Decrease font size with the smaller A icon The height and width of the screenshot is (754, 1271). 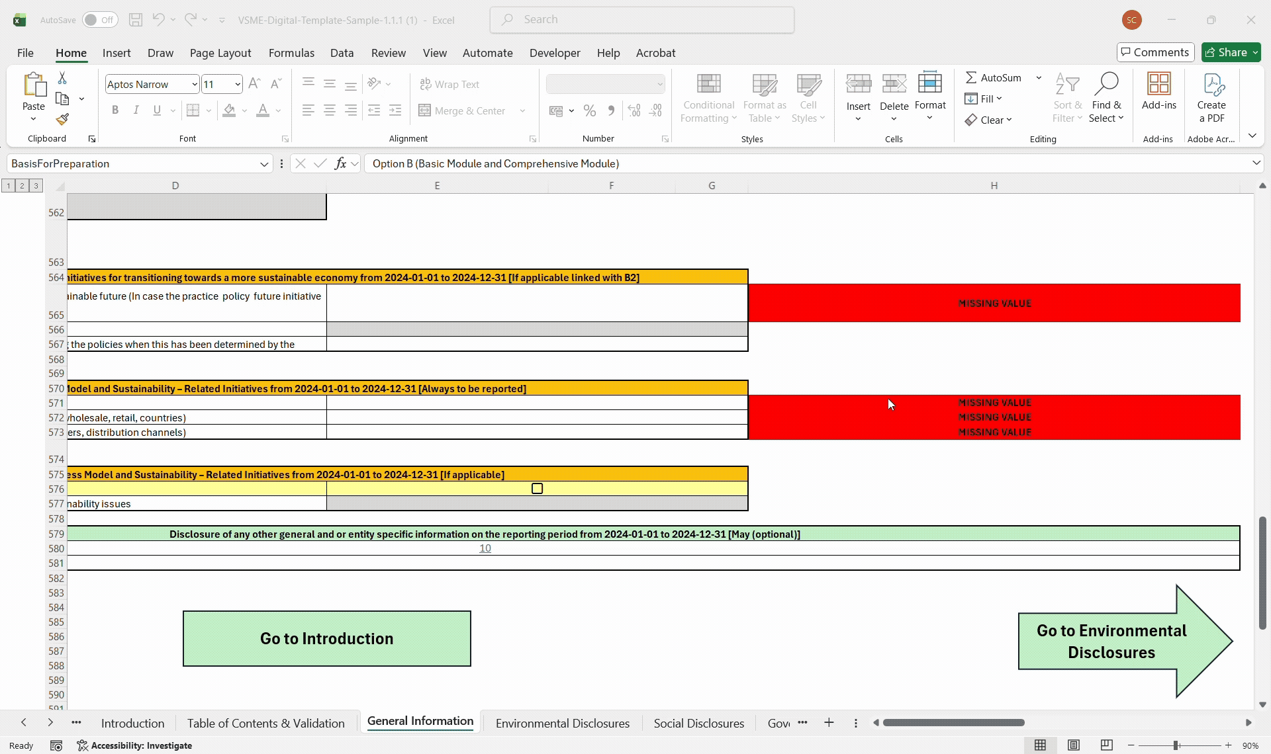pos(276,83)
